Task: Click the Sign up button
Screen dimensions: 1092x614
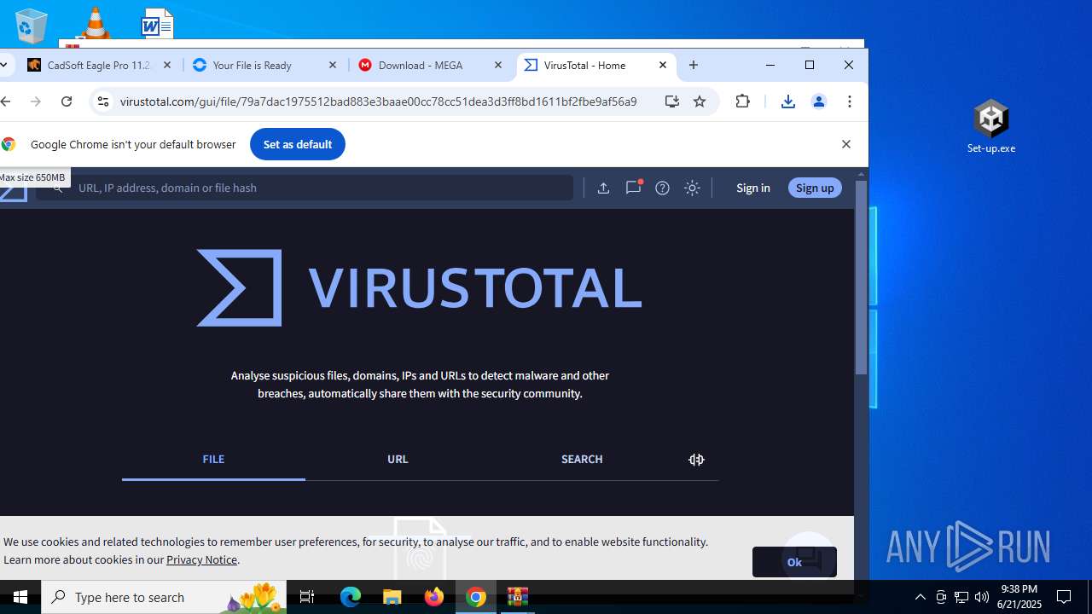Action: 815,188
